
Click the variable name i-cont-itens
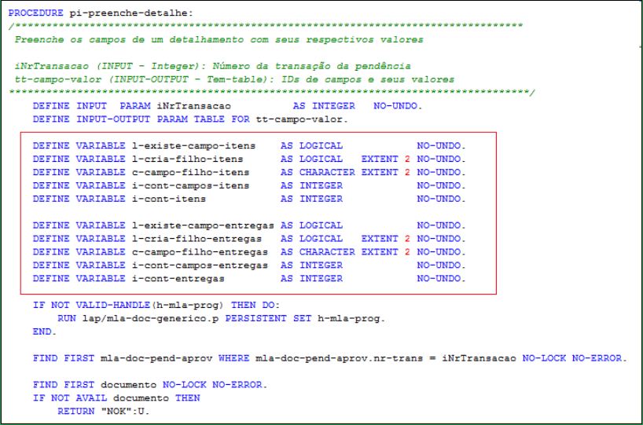tap(168, 199)
